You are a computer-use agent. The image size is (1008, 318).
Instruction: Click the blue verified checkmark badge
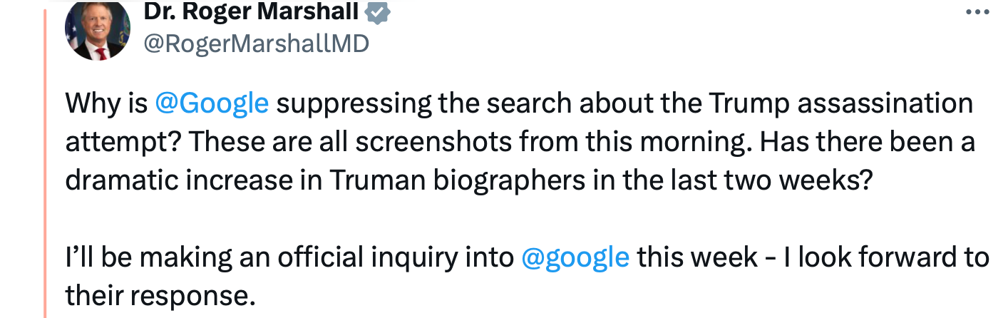click(x=378, y=12)
